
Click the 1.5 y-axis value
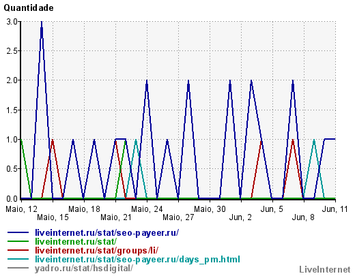point(12,110)
